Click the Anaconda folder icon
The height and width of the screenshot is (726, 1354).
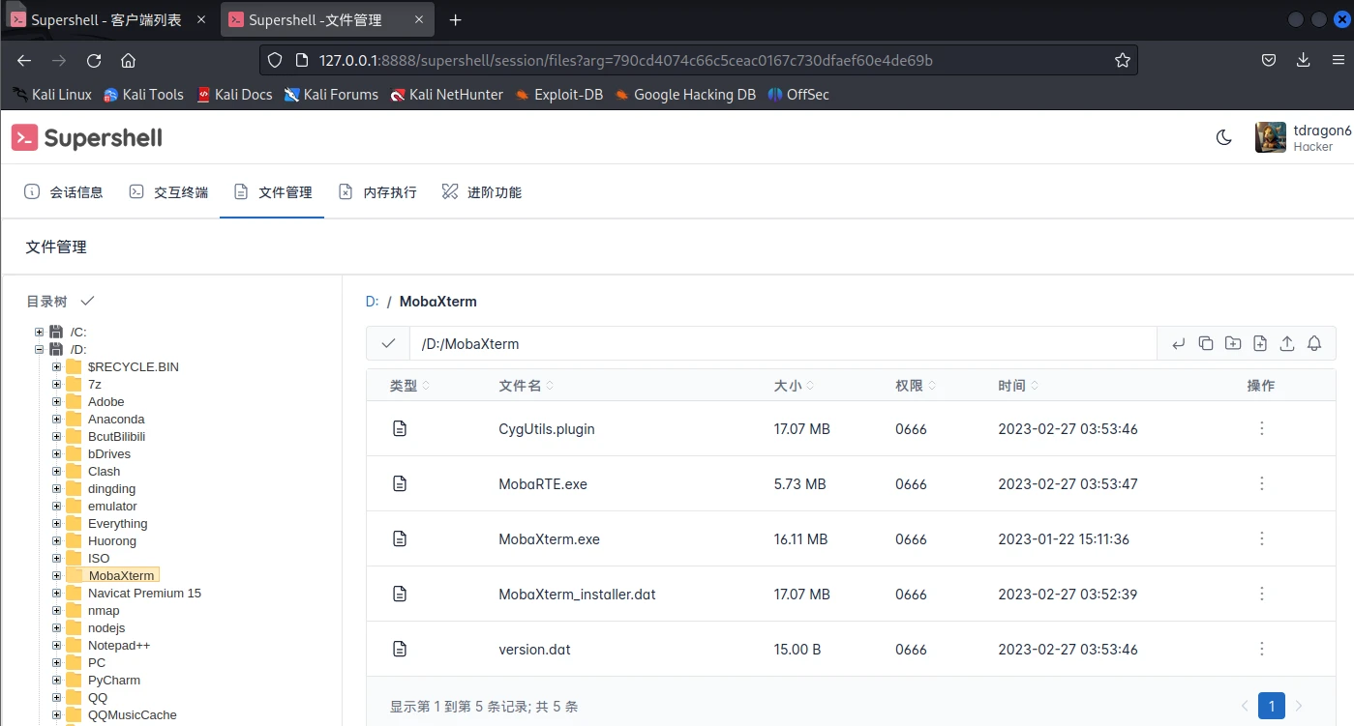coord(74,419)
